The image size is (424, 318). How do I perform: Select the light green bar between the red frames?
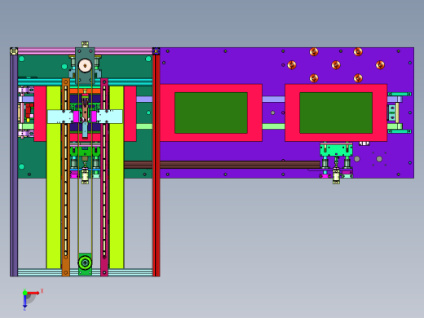[273, 126]
